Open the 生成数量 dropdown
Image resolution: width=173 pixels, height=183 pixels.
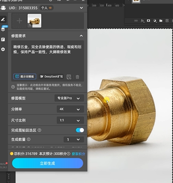click(x=74, y=139)
